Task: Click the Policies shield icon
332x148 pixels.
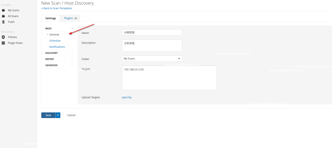Action: [x=3, y=37]
